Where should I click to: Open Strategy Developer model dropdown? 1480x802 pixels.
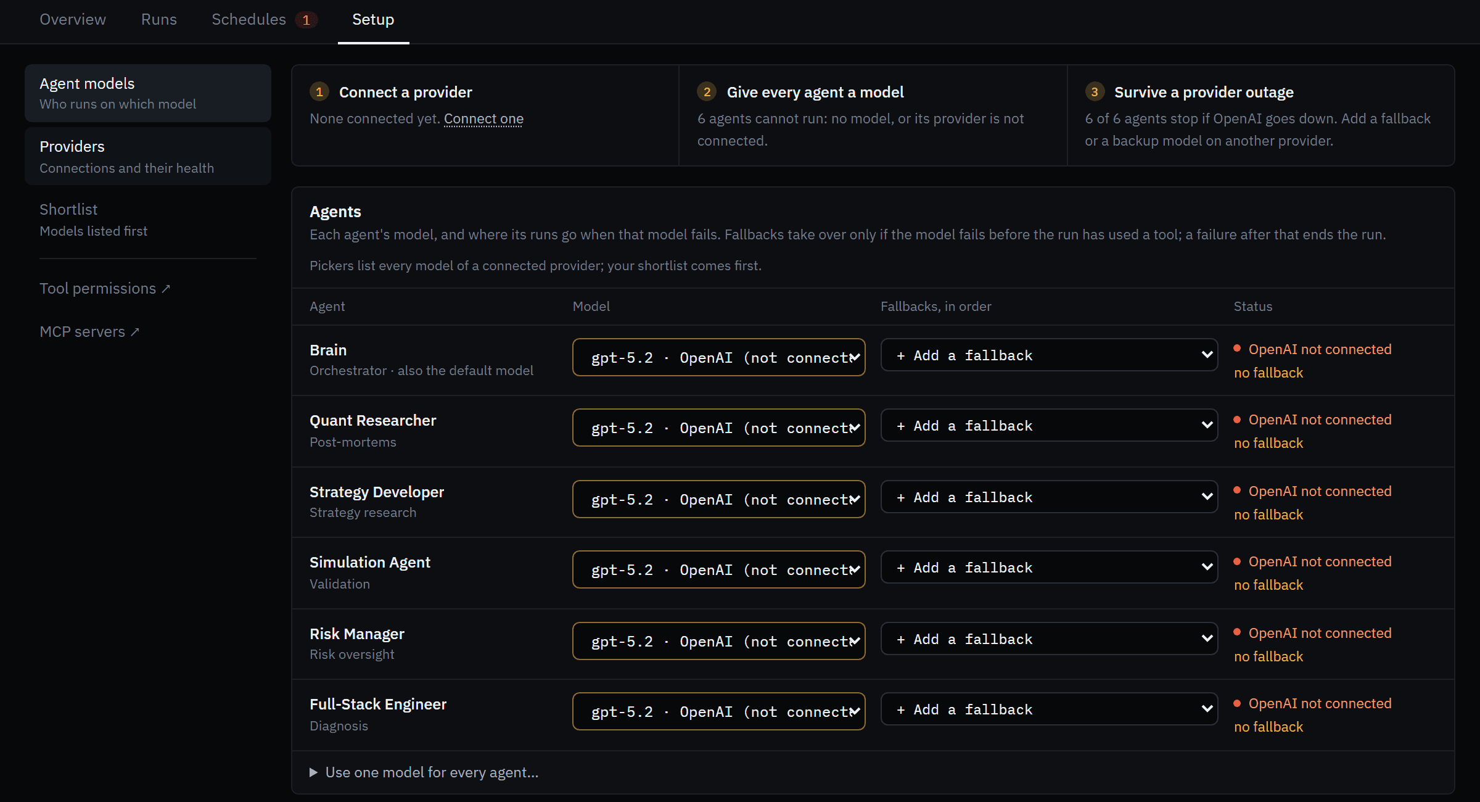pos(718,499)
